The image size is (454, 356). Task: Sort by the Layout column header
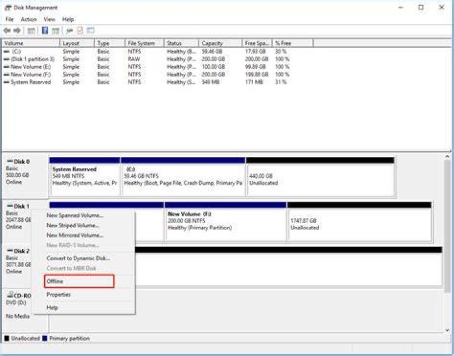(x=77, y=43)
